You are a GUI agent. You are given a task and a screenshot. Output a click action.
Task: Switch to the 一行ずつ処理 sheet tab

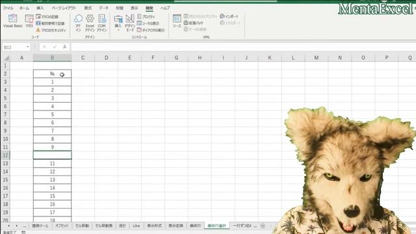pyautogui.click(x=242, y=226)
